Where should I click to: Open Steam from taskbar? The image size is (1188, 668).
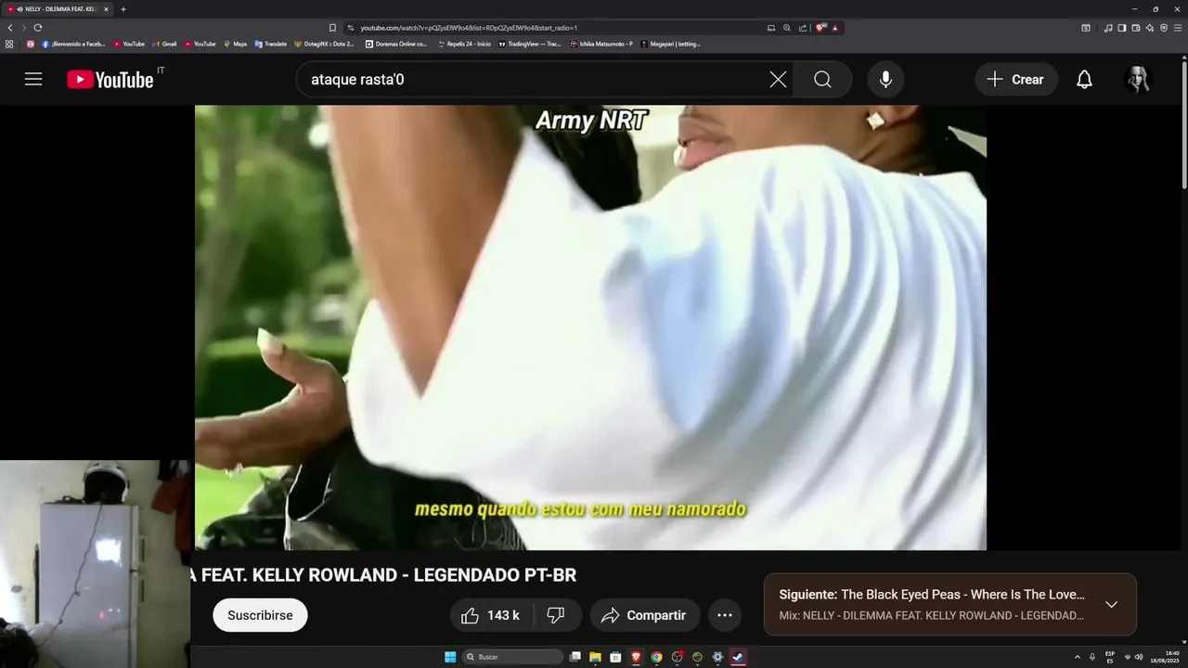coord(738,657)
